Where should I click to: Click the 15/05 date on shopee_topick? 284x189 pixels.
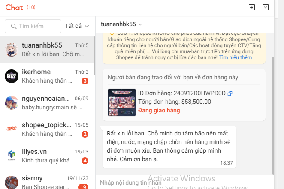coord(82,125)
